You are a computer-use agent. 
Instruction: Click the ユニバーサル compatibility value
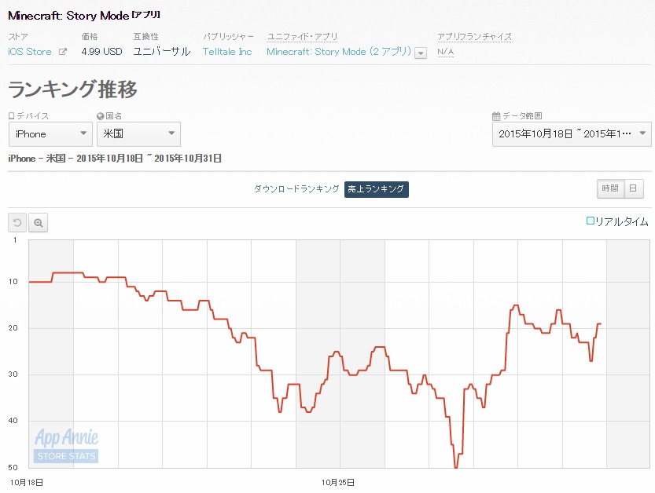coord(162,52)
